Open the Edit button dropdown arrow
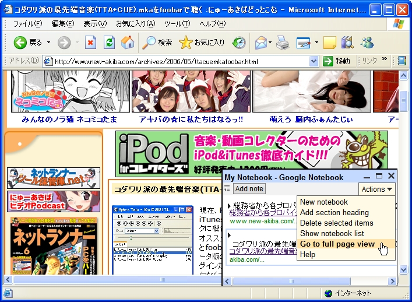Image resolution: width=412 pixels, height=302 pixels. [x=316, y=43]
